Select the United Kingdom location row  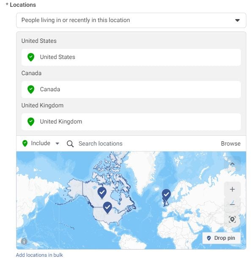pos(131,122)
